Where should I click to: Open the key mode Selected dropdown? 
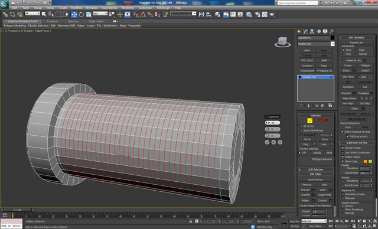pyautogui.click(x=314, y=221)
